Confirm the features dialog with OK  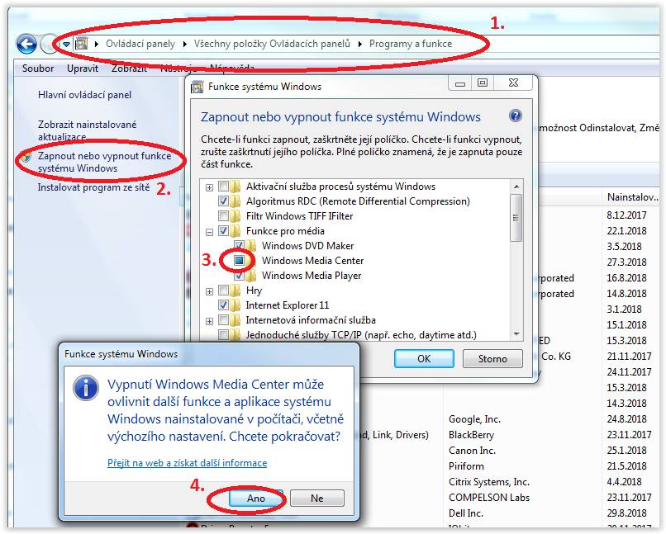point(424,359)
